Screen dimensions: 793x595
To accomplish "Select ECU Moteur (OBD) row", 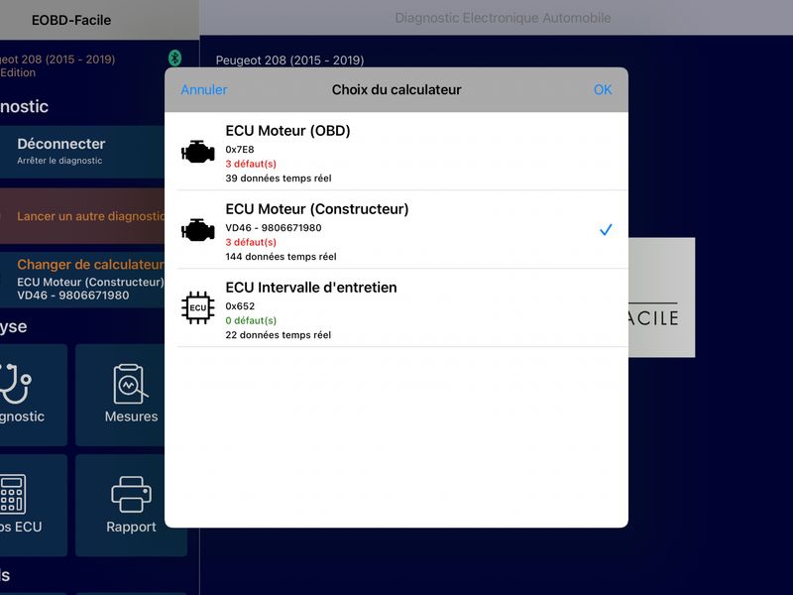I will click(x=396, y=152).
